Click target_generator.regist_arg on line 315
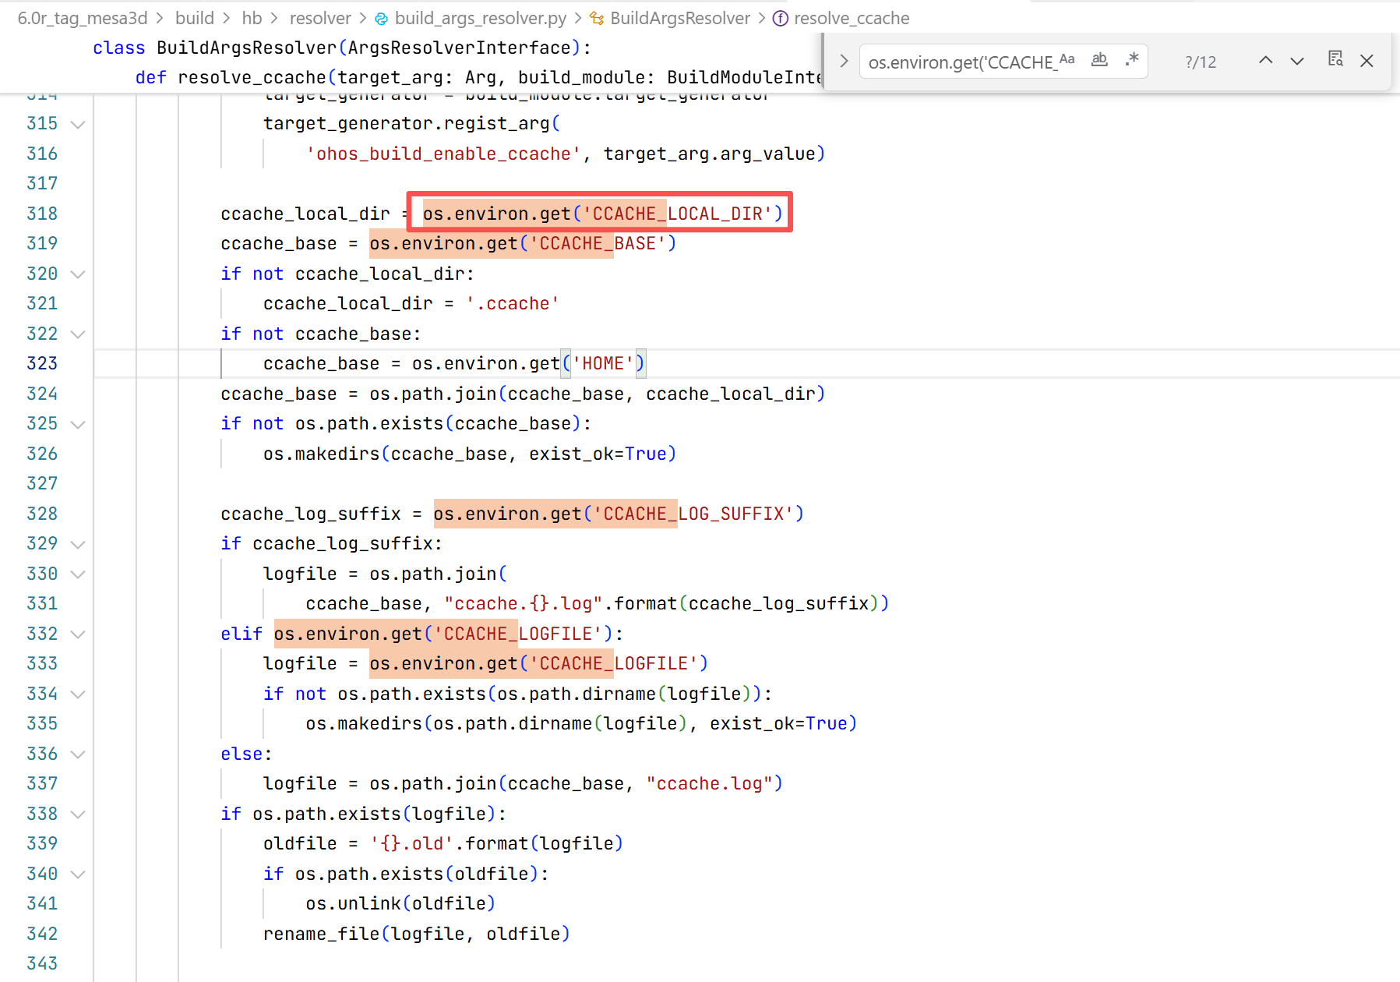Screen dimensions: 1400x982 (x=407, y=123)
